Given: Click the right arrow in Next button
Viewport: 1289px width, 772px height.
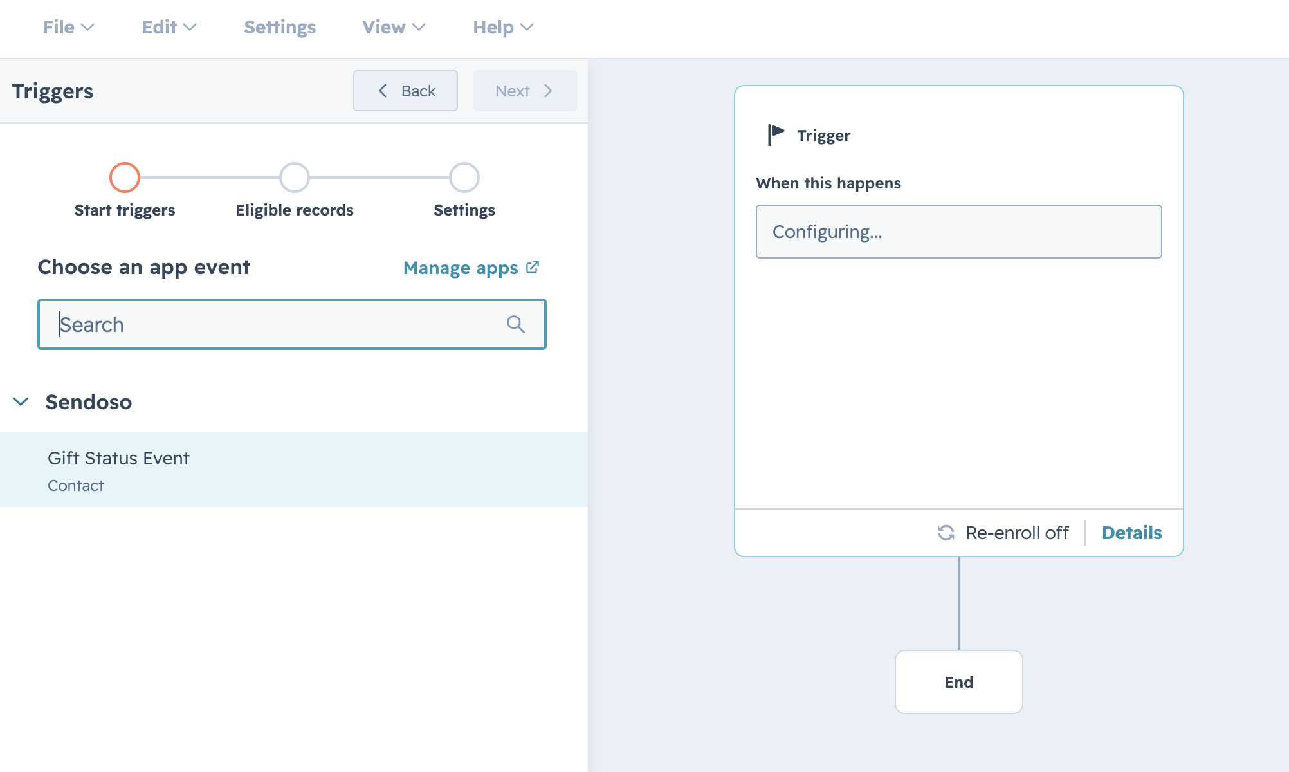Looking at the screenshot, I should pos(548,91).
